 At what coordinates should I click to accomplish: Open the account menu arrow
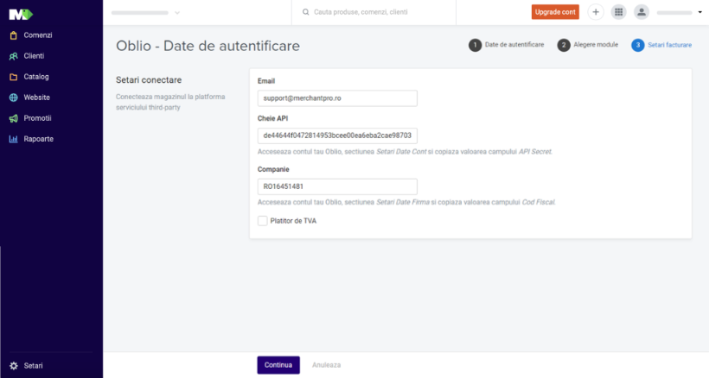(700, 12)
